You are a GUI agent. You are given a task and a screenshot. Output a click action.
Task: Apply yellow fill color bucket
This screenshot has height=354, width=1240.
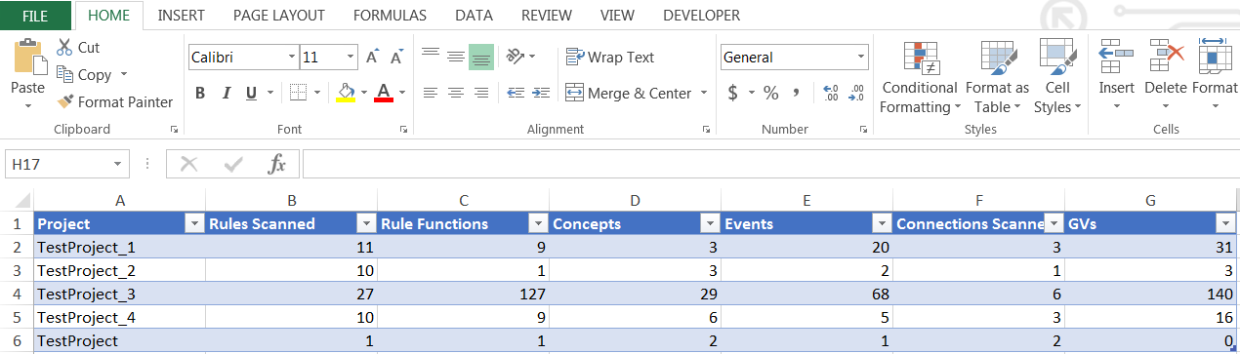click(345, 93)
